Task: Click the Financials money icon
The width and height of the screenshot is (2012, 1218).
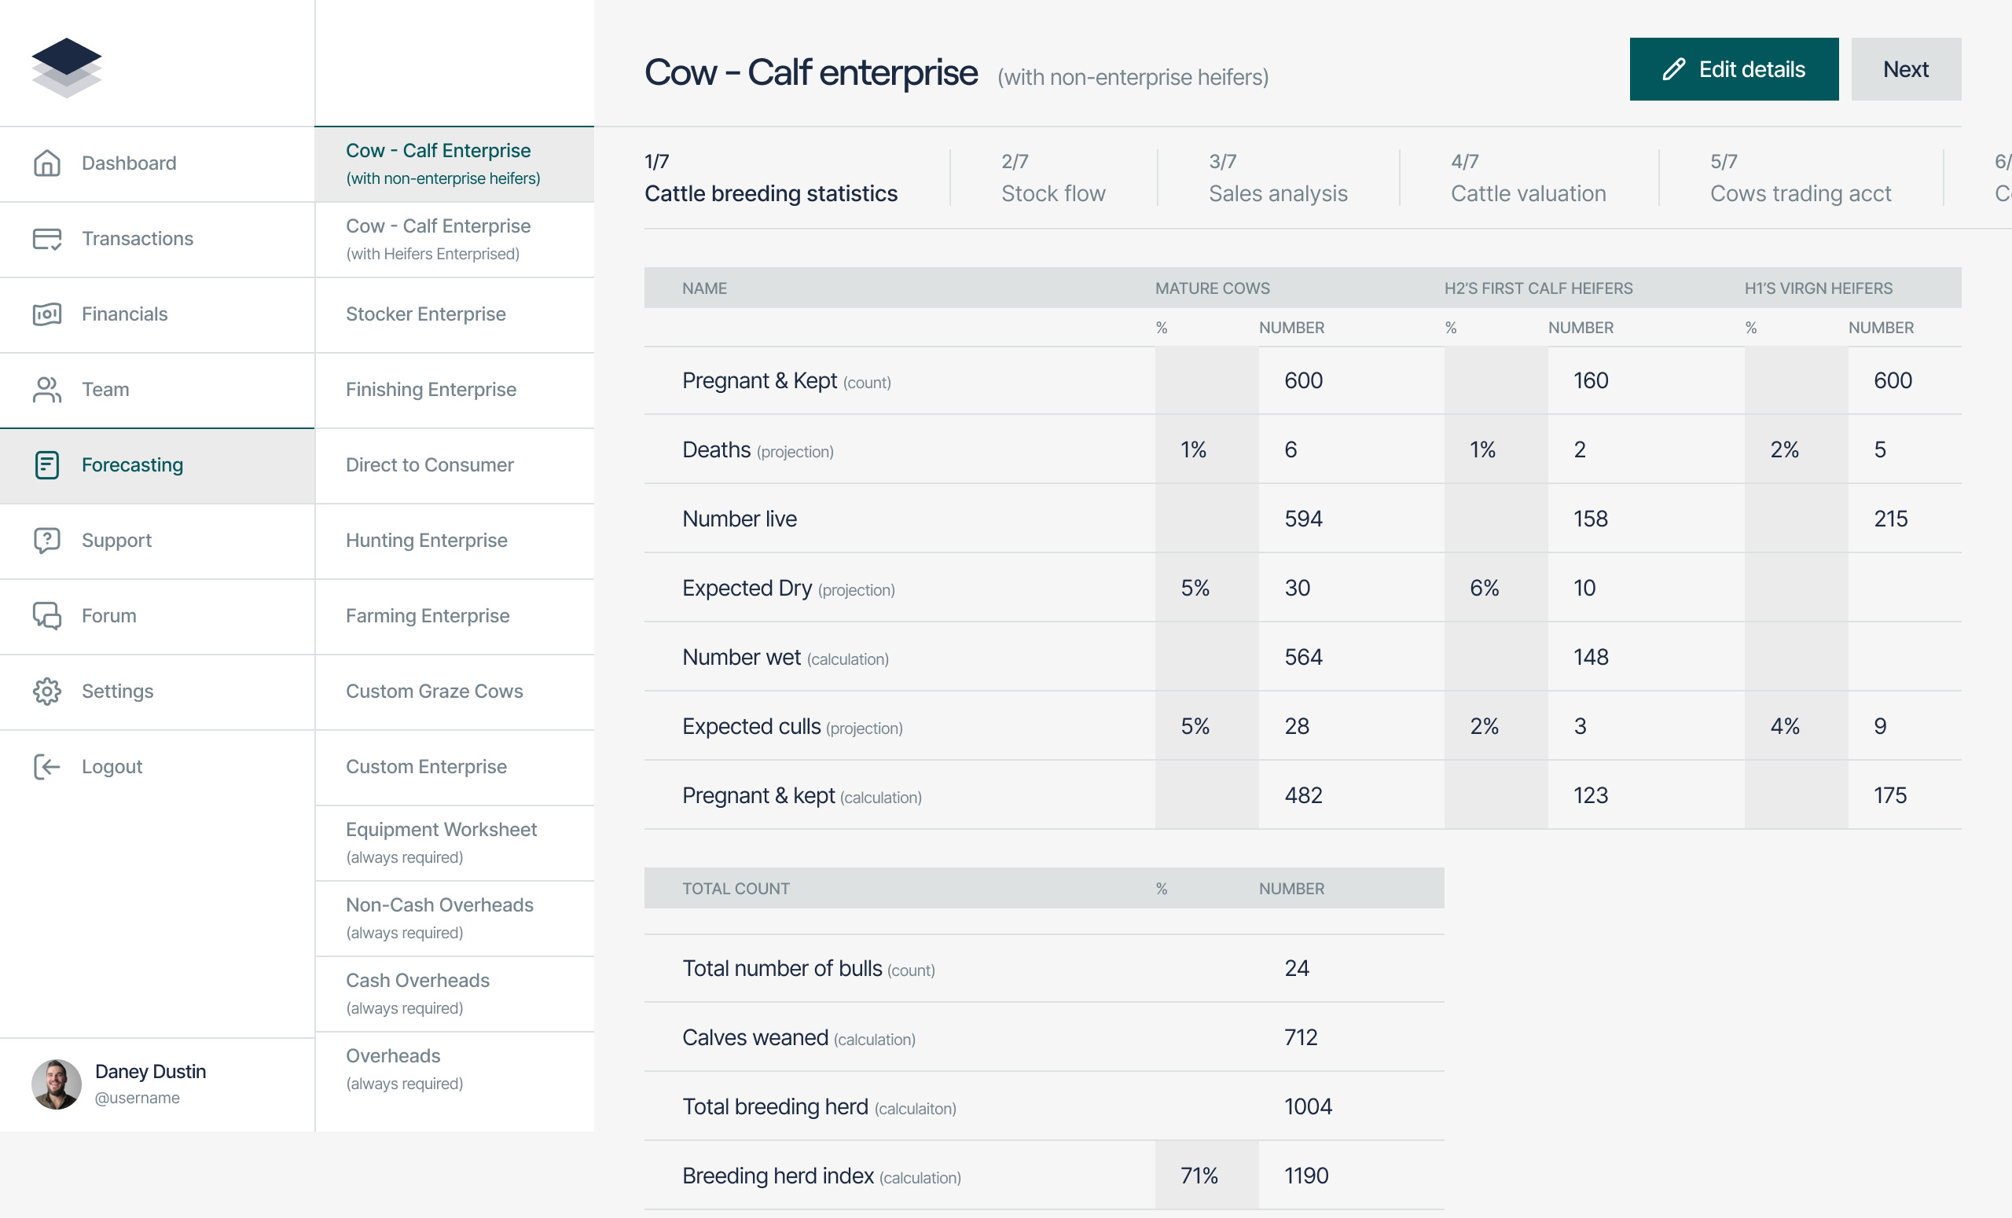Action: coord(46,314)
